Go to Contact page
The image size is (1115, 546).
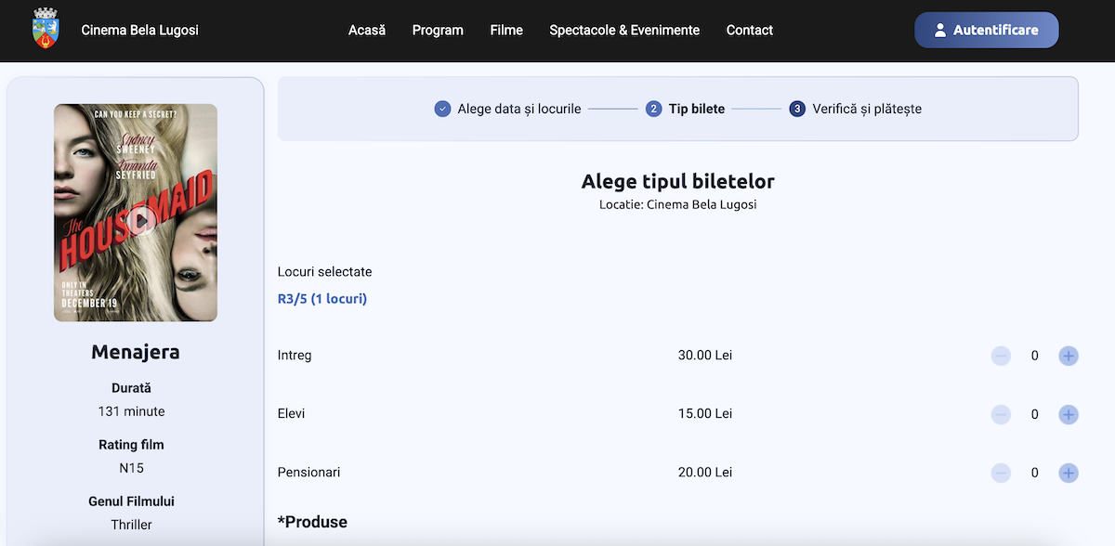click(x=749, y=30)
